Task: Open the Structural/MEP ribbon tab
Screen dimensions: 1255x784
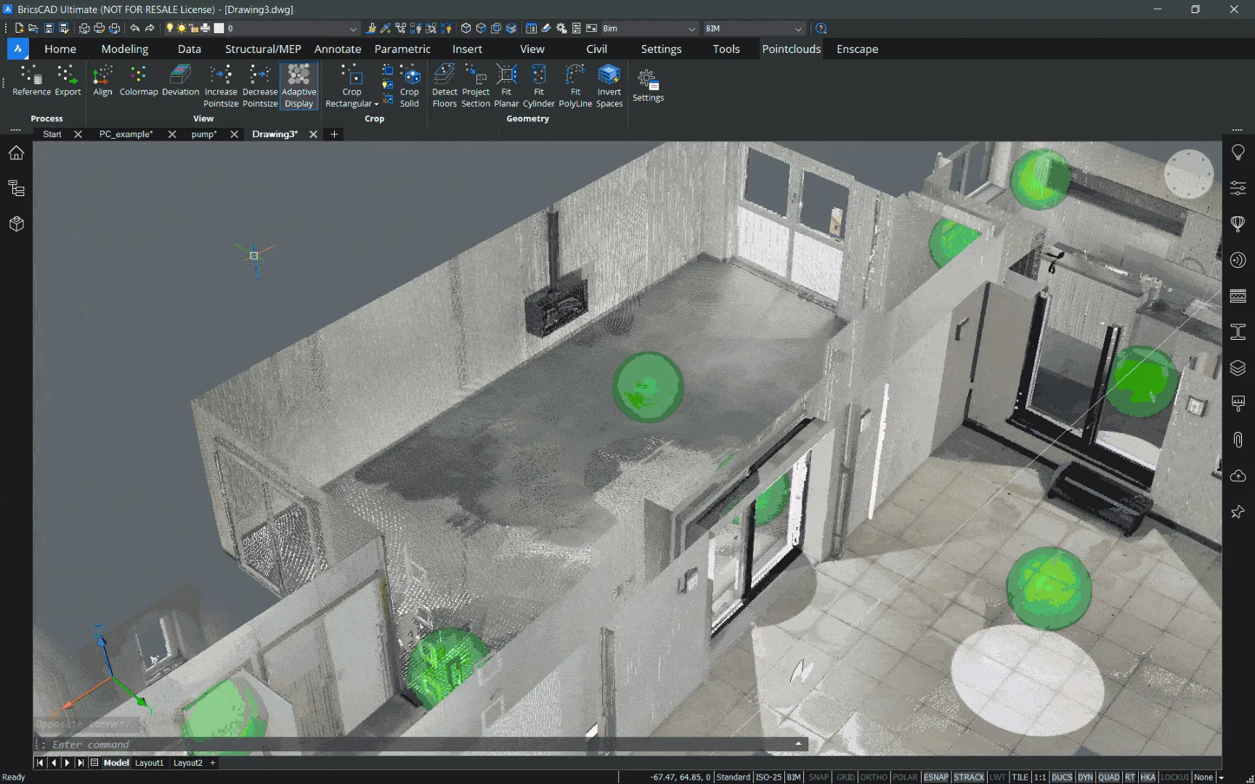Action: pyautogui.click(x=262, y=49)
